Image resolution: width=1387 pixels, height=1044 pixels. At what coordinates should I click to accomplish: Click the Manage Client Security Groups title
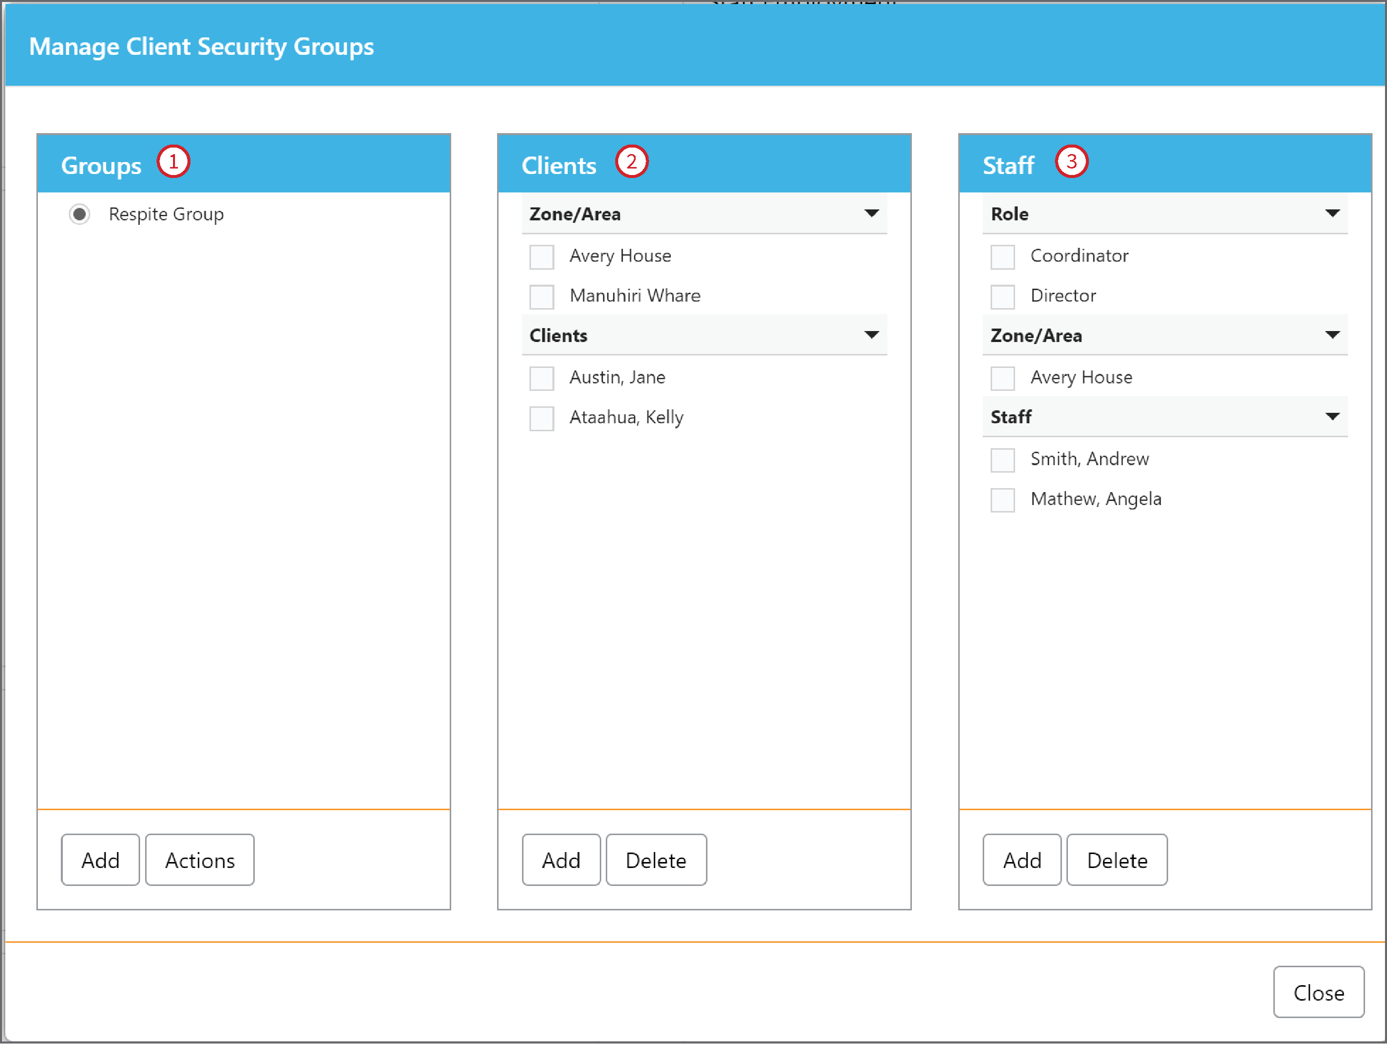[x=201, y=48]
